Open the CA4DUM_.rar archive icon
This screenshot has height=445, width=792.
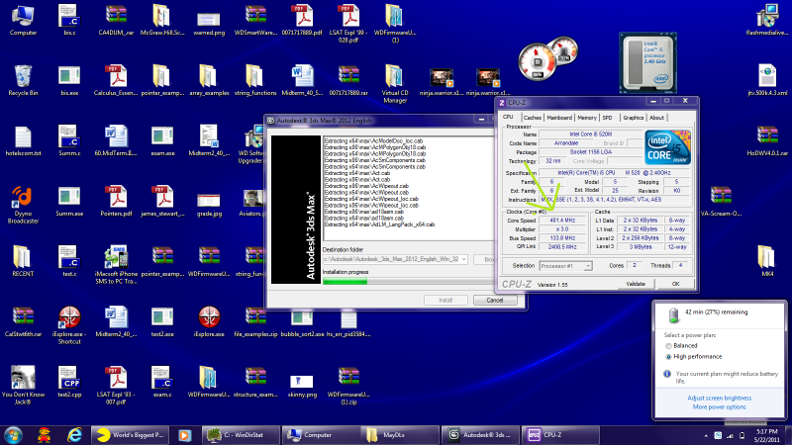click(x=116, y=20)
